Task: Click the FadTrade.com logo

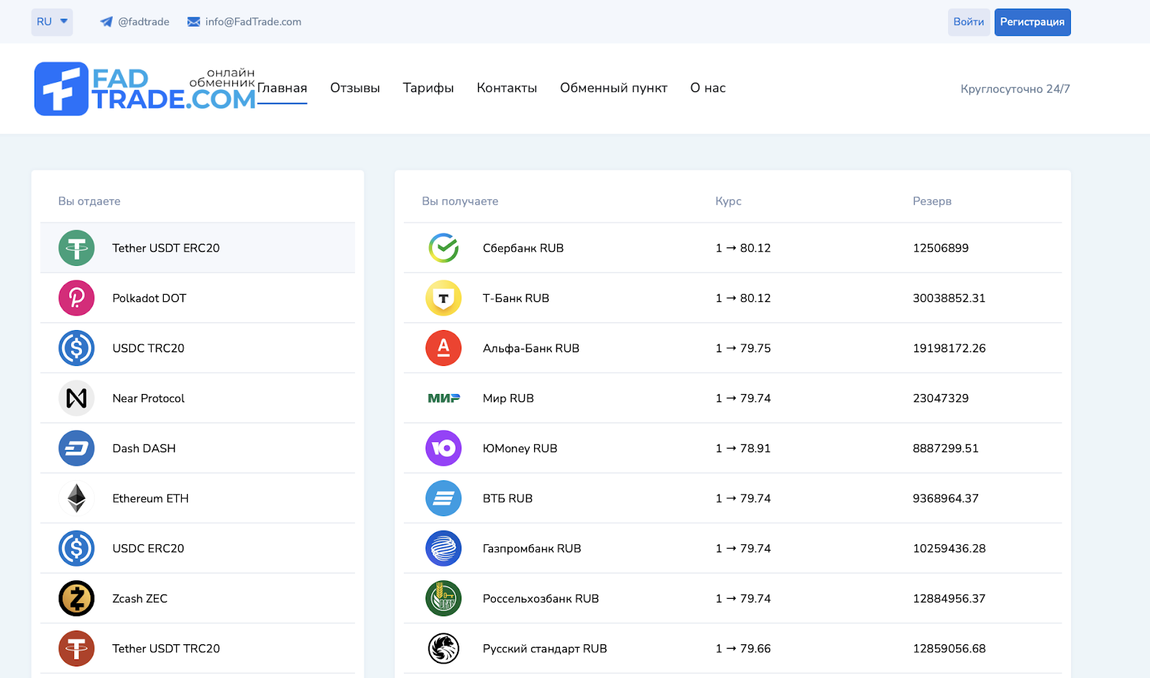Action: (146, 88)
